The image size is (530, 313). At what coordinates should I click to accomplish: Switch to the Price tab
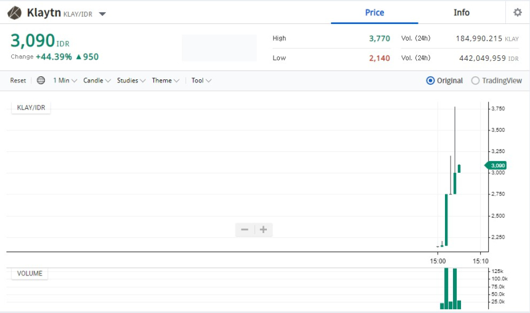[x=374, y=12]
